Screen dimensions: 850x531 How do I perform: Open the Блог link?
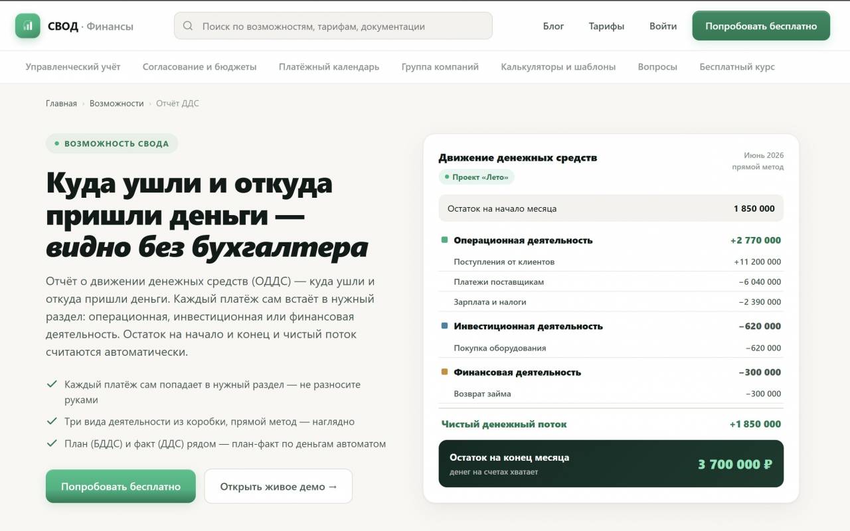(554, 26)
